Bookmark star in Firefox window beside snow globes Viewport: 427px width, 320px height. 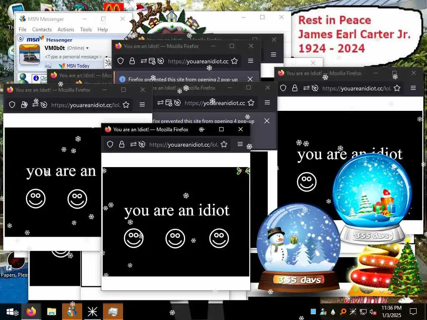(x=397, y=88)
